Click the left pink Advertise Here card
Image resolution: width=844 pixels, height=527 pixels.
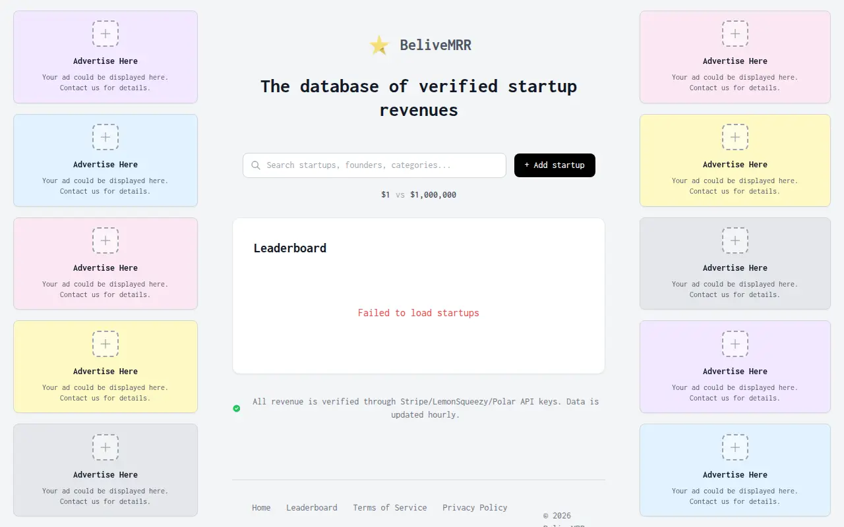point(105,263)
